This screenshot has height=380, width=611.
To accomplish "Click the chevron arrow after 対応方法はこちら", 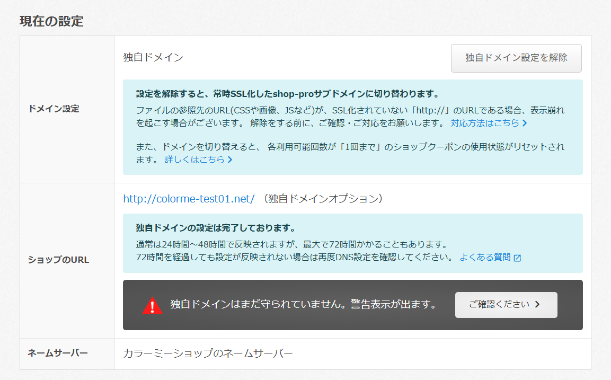I will [x=525, y=123].
